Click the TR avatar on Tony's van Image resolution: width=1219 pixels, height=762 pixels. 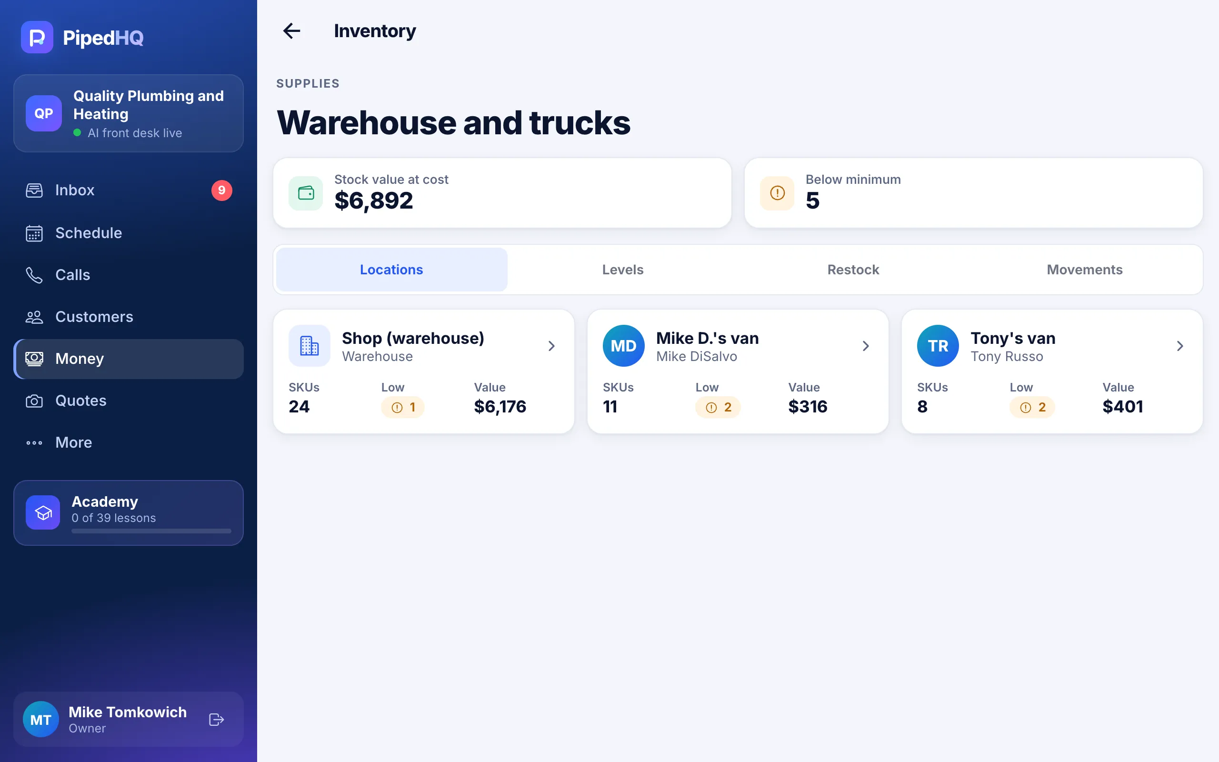pyautogui.click(x=938, y=346)
